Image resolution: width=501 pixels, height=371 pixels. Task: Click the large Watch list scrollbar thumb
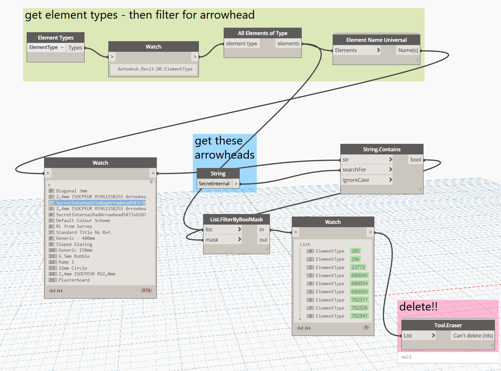click(151, 182)
